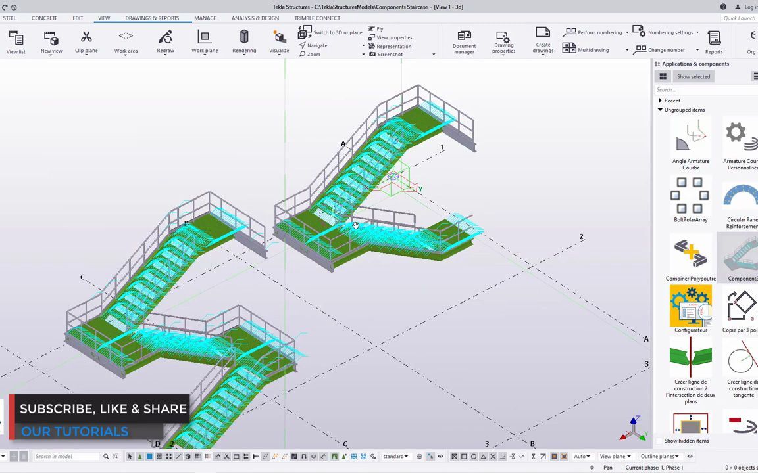Switch to the STEEL ribbon tab
This screenshot has height=473, width=758.
click(10, 18)
